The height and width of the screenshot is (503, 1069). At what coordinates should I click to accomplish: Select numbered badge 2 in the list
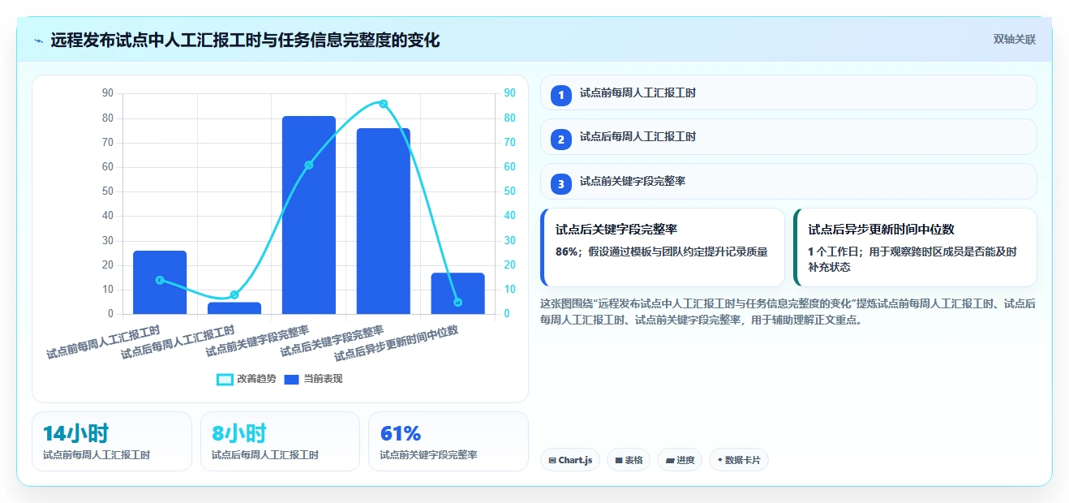coord(560,140)
